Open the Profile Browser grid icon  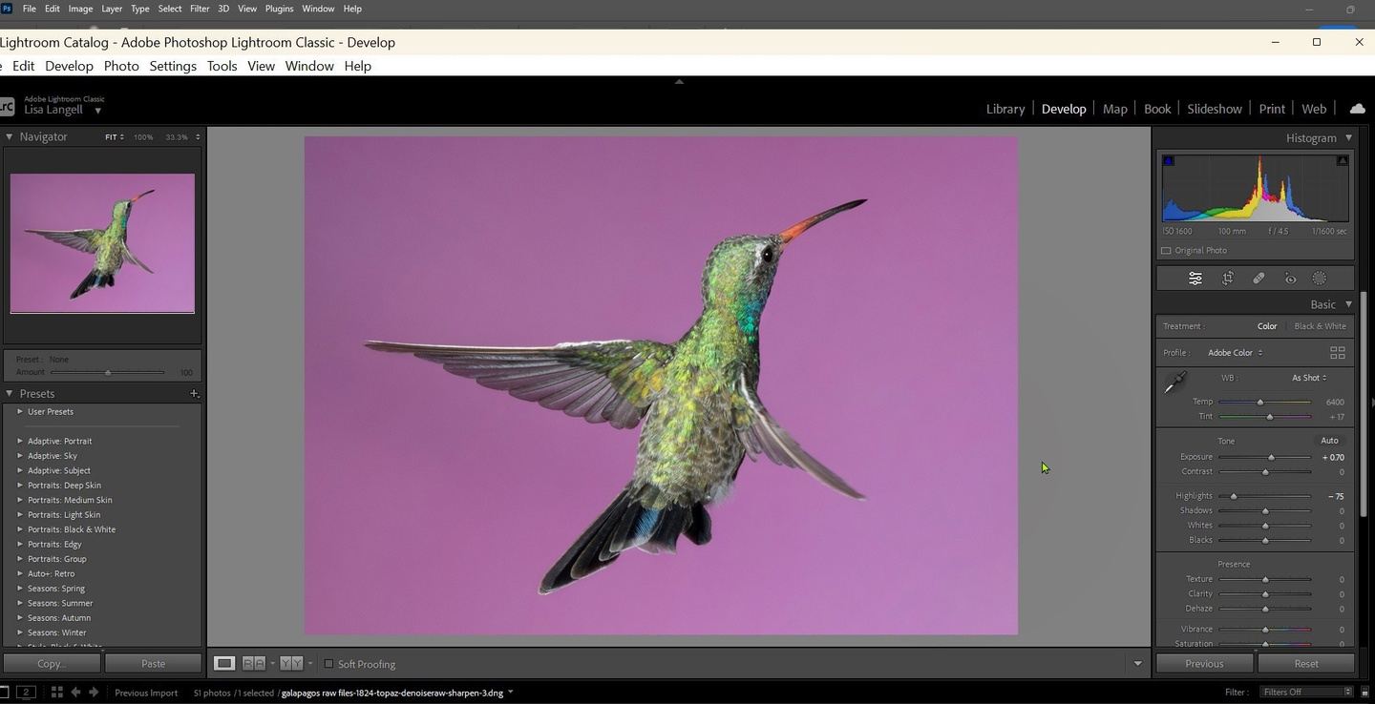click(x=1337, y=353)
